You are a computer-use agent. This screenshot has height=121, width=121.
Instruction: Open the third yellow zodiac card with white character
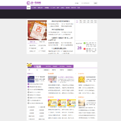click(x=72, y=103)
